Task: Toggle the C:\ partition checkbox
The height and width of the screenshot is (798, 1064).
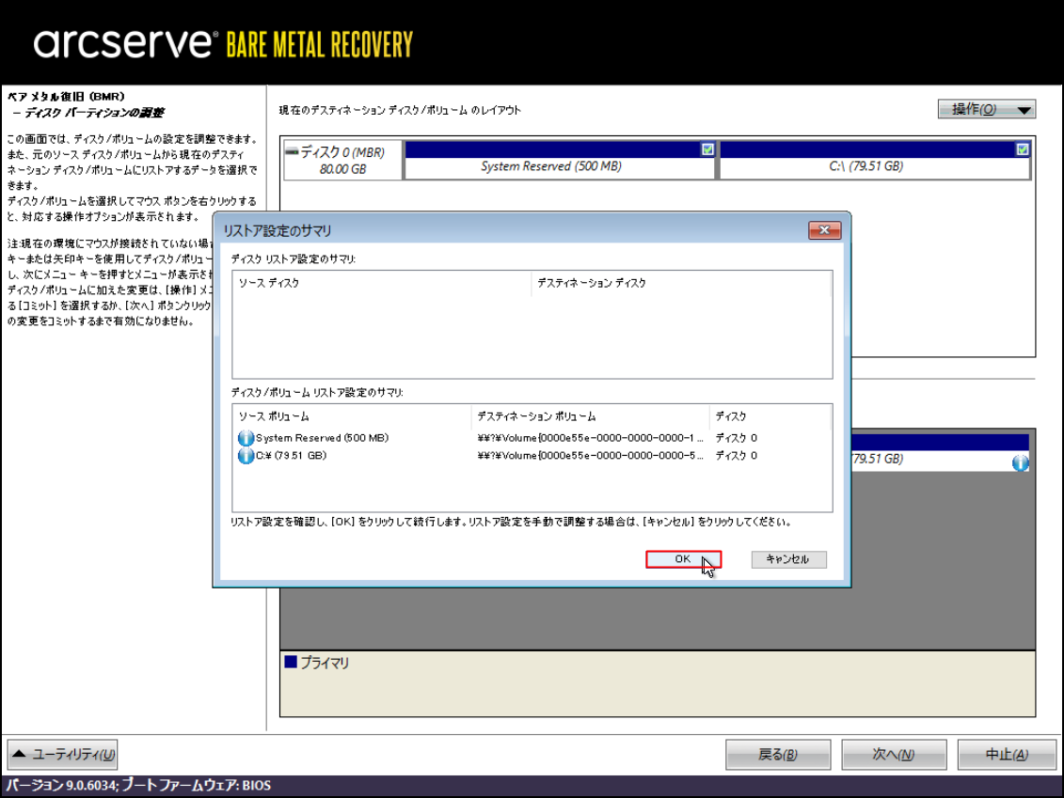Action: (1023, 149)
